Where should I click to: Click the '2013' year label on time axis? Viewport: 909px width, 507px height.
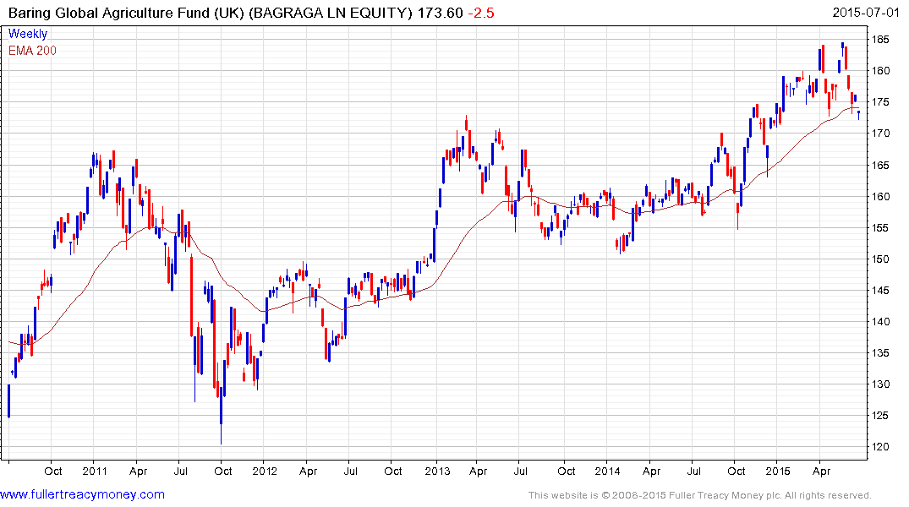437,471
